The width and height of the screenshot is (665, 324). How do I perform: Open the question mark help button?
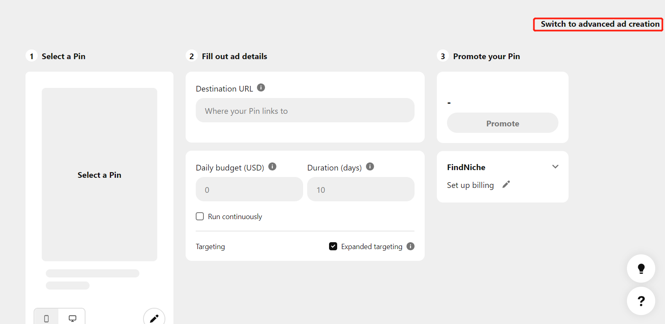(x=641, y=301)
